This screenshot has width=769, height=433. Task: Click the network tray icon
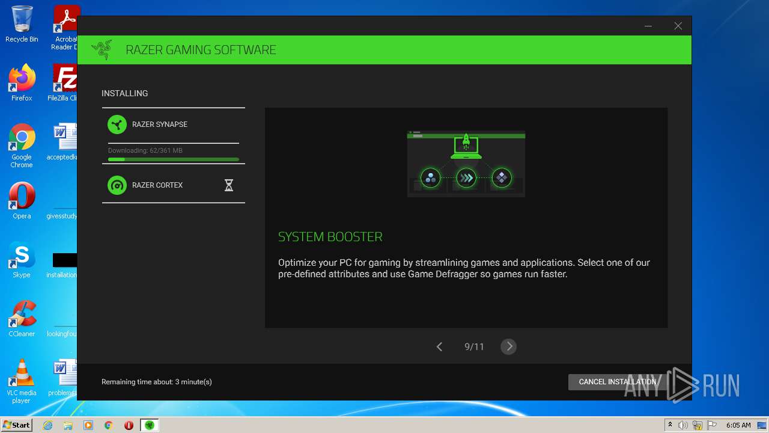tap(698, 425)
